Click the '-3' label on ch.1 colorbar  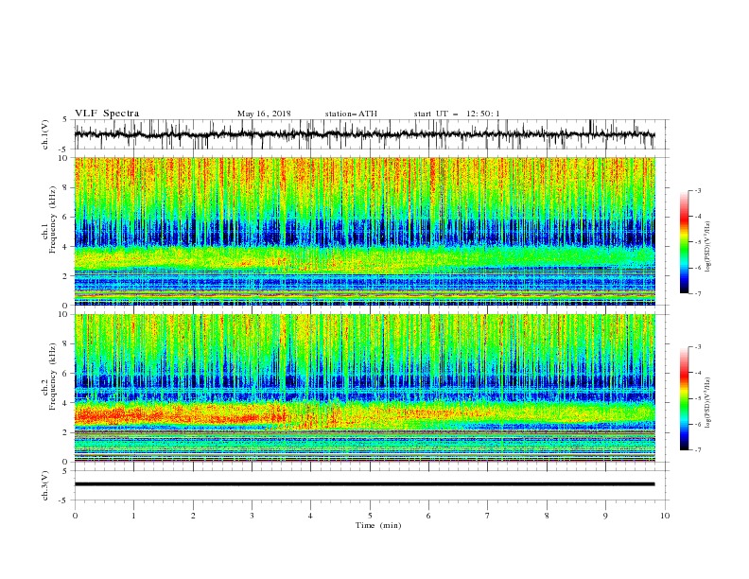(697, 190)
